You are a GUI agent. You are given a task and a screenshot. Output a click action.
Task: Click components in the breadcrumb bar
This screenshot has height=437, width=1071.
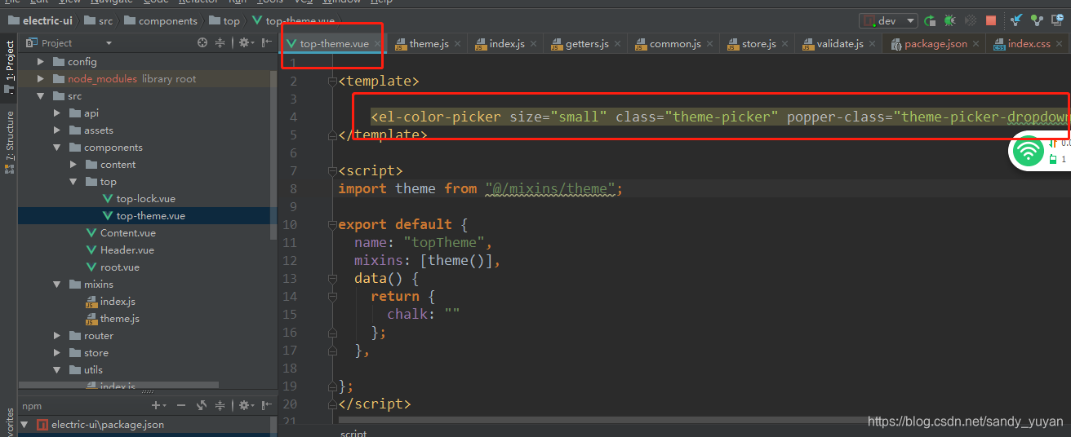pos(160,20)
